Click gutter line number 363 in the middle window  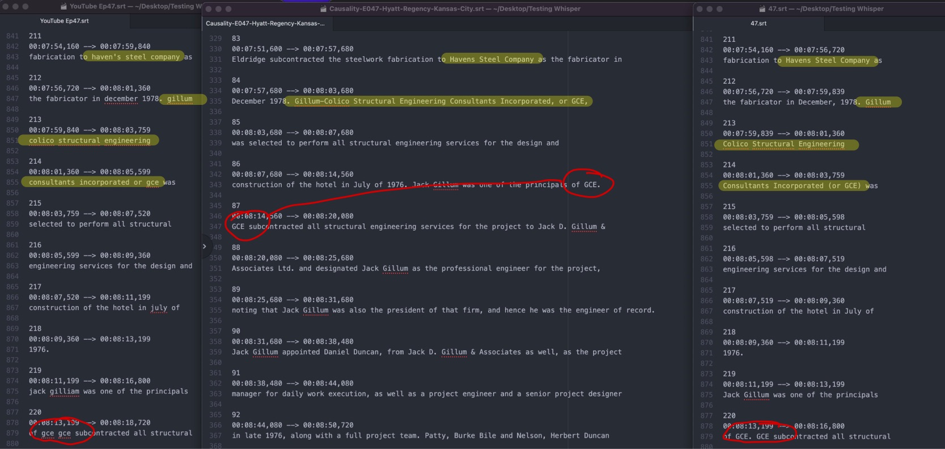pos(215,394)
